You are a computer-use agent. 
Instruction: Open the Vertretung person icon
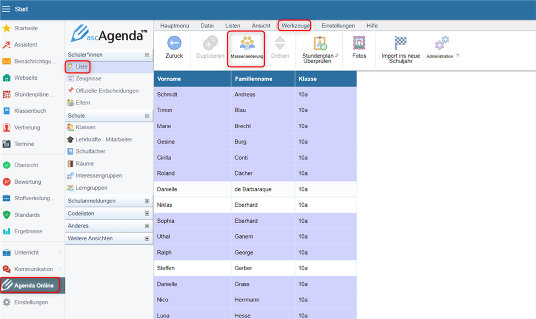click(7, 128)
